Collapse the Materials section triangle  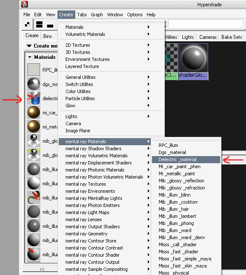[x=30, y=57]
